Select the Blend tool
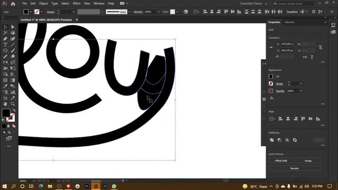The height and width of the screenshot is (190, 338). click(x=13, y=86)
